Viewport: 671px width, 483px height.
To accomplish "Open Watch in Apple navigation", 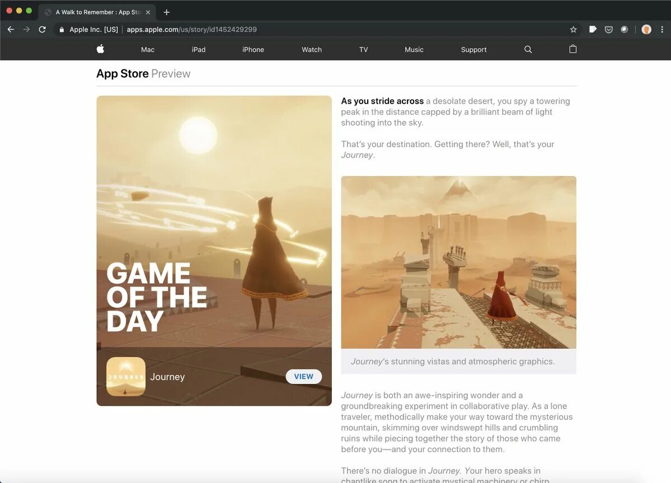I will (312, 50).
